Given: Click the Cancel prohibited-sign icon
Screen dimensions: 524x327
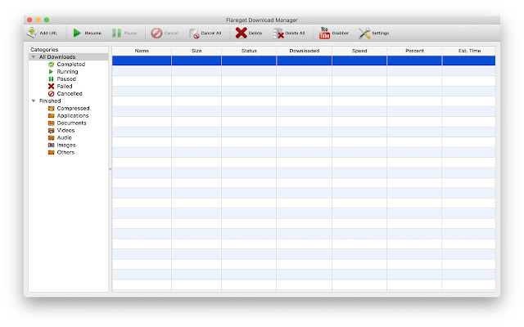Looking at the screenshot, I should tap(156, 33).
